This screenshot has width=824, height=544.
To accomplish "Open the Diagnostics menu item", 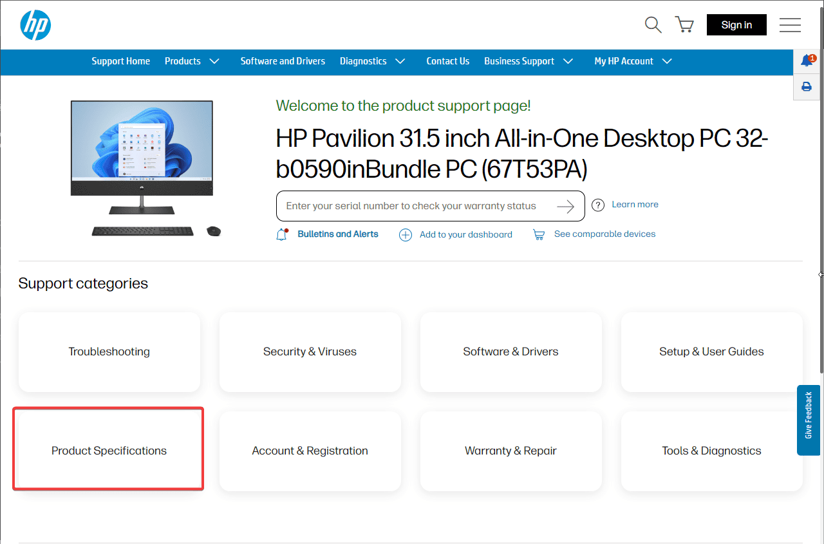I will point(363,61).
